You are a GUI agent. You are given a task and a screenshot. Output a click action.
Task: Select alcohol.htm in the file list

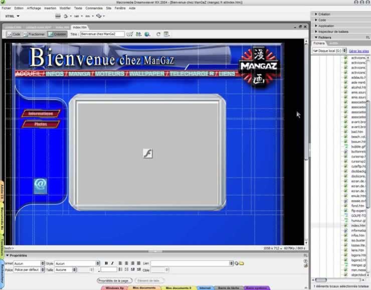point(358,87)
